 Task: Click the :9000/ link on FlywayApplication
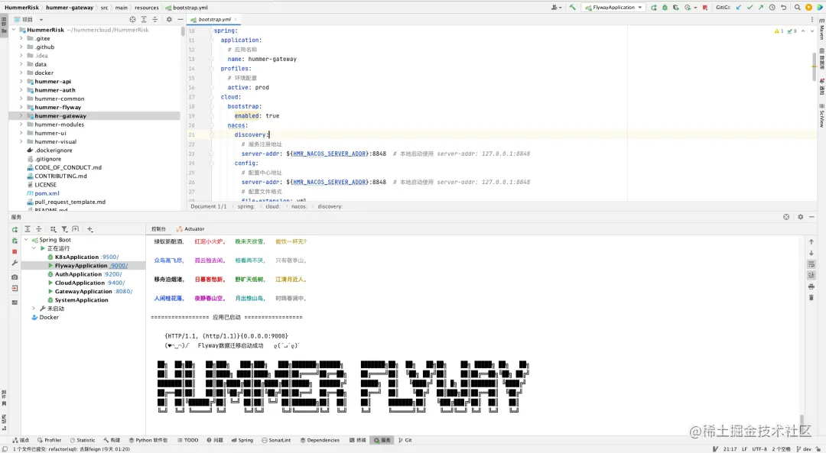tap(119, 266)
